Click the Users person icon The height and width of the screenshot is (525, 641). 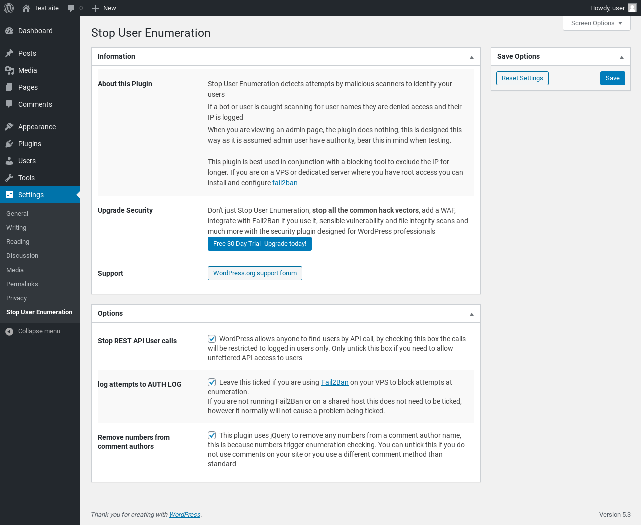9,161
